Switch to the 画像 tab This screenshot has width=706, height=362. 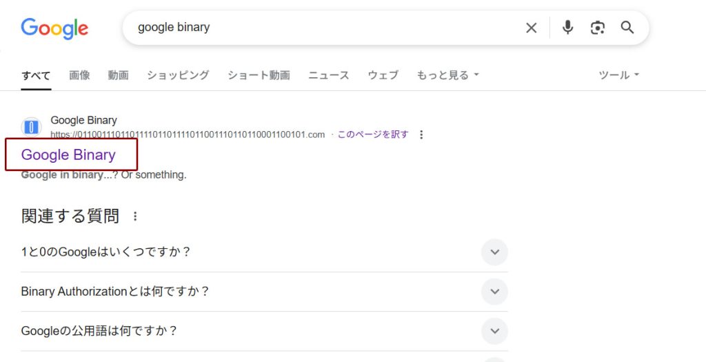pos(79,75)
